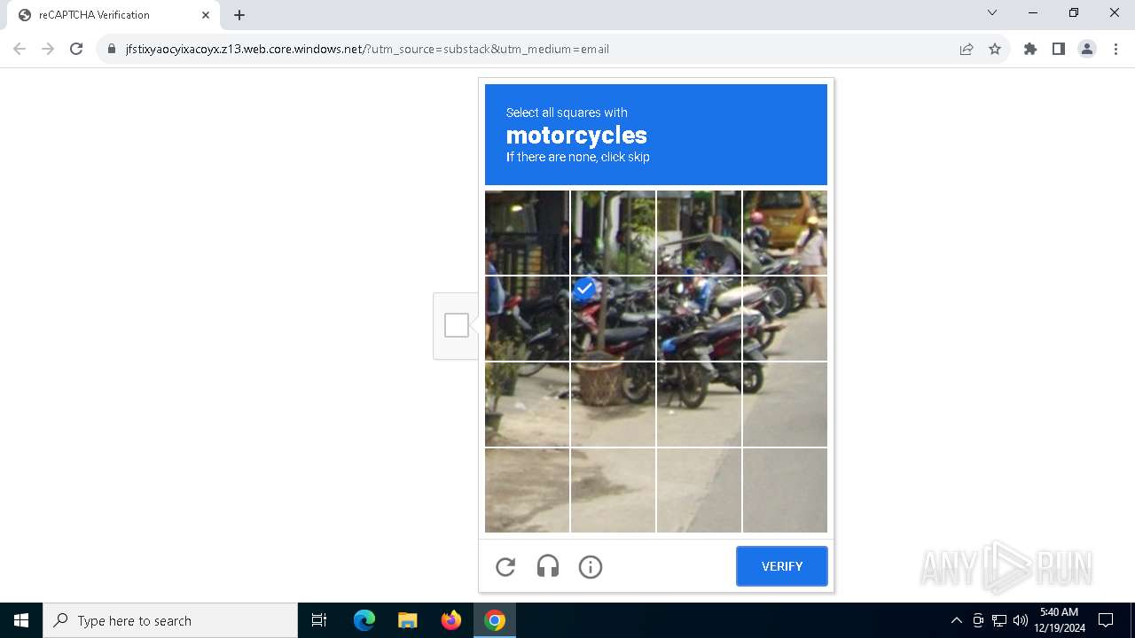
Task: Open the Extensions puzzle icon
Action: pyautogui.click(x=1030, y=49)
